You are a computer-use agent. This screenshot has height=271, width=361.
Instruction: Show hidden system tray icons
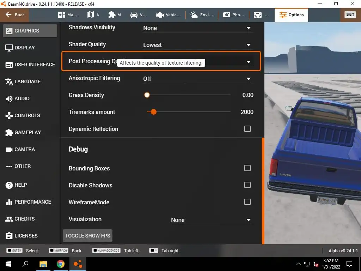298,264
